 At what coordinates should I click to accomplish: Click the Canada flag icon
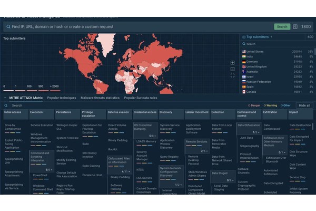(x=244, y=92)
